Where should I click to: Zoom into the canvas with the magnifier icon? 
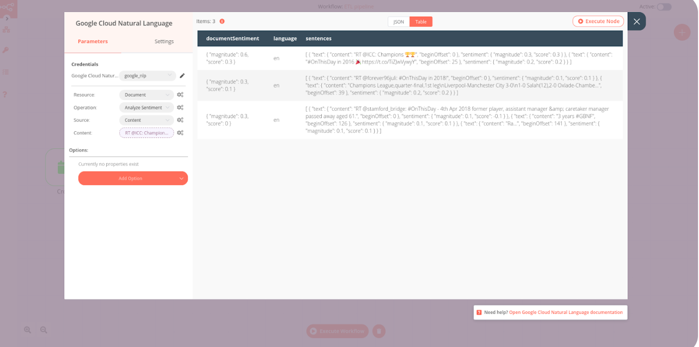pos(28,329)
